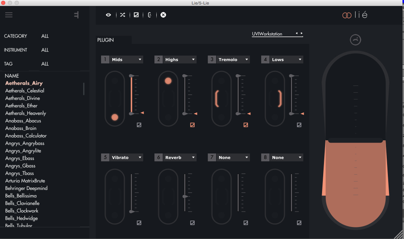Image resolution: width=404 pixels, height=239 pixels.
Task: Collapse the preset browser sidebar icon
Action: (x=76, y=15)
